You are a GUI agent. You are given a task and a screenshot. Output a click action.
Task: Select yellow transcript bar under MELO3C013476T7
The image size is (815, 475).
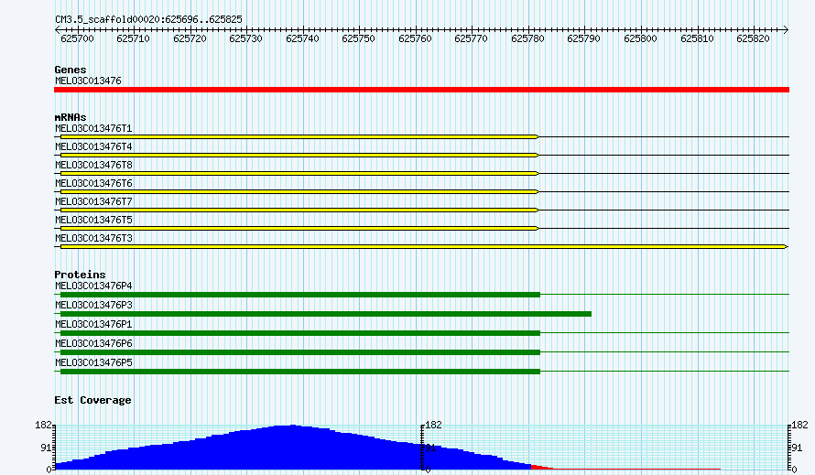[x=299, y=210]
